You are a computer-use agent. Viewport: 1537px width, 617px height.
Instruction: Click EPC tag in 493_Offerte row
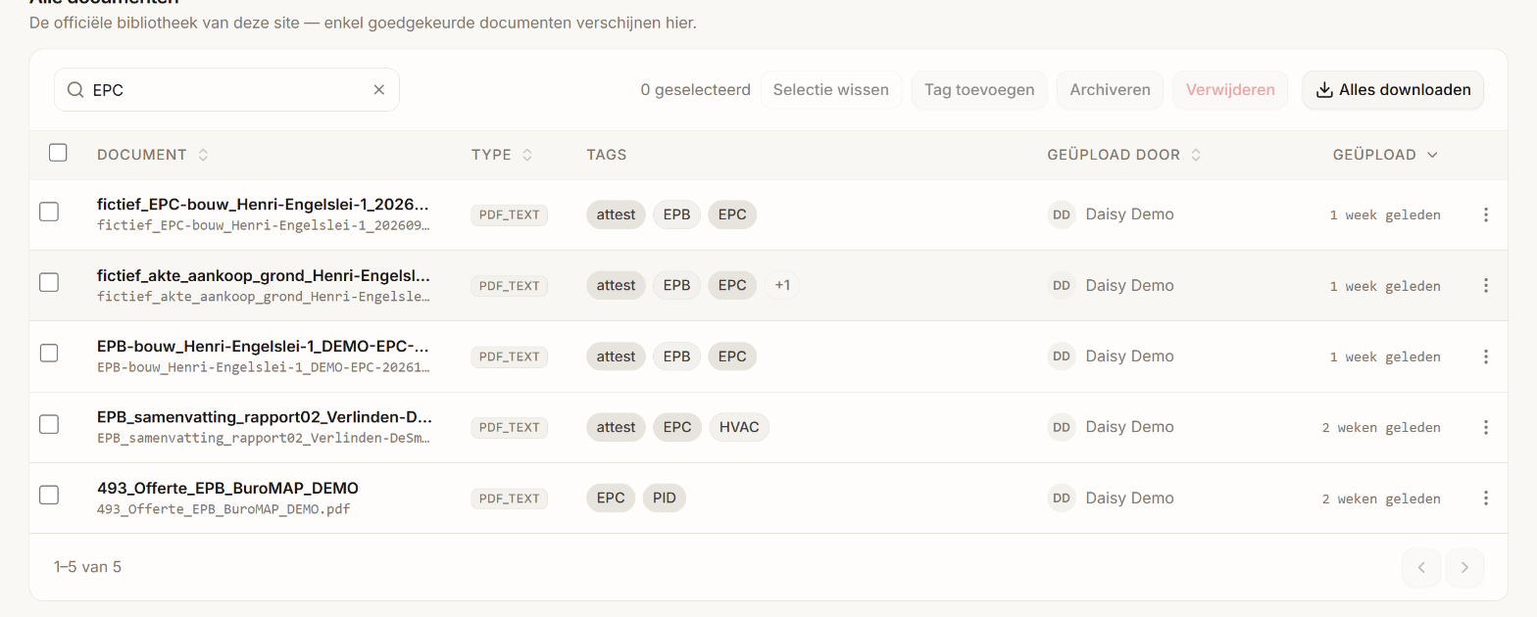coord(611,498)
